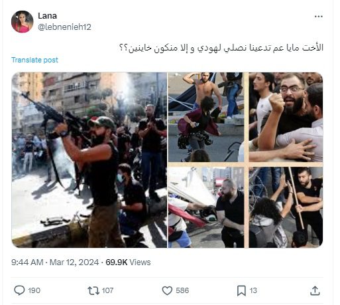Click the reply speech bubble icon

[x=19, y=290]
